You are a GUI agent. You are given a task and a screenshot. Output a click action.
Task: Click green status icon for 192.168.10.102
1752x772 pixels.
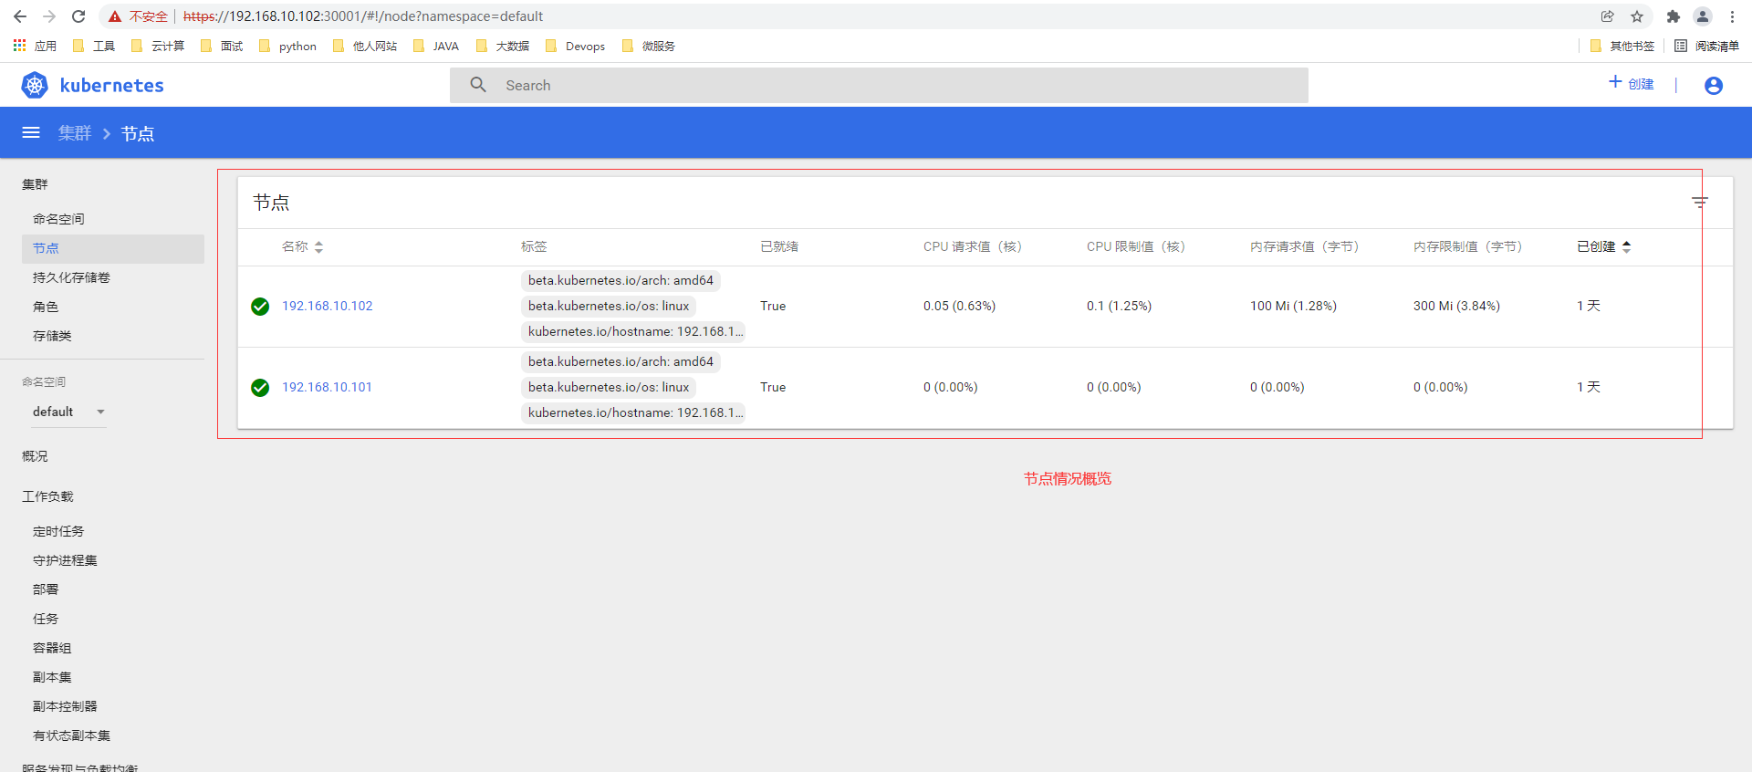click(260, 307)
